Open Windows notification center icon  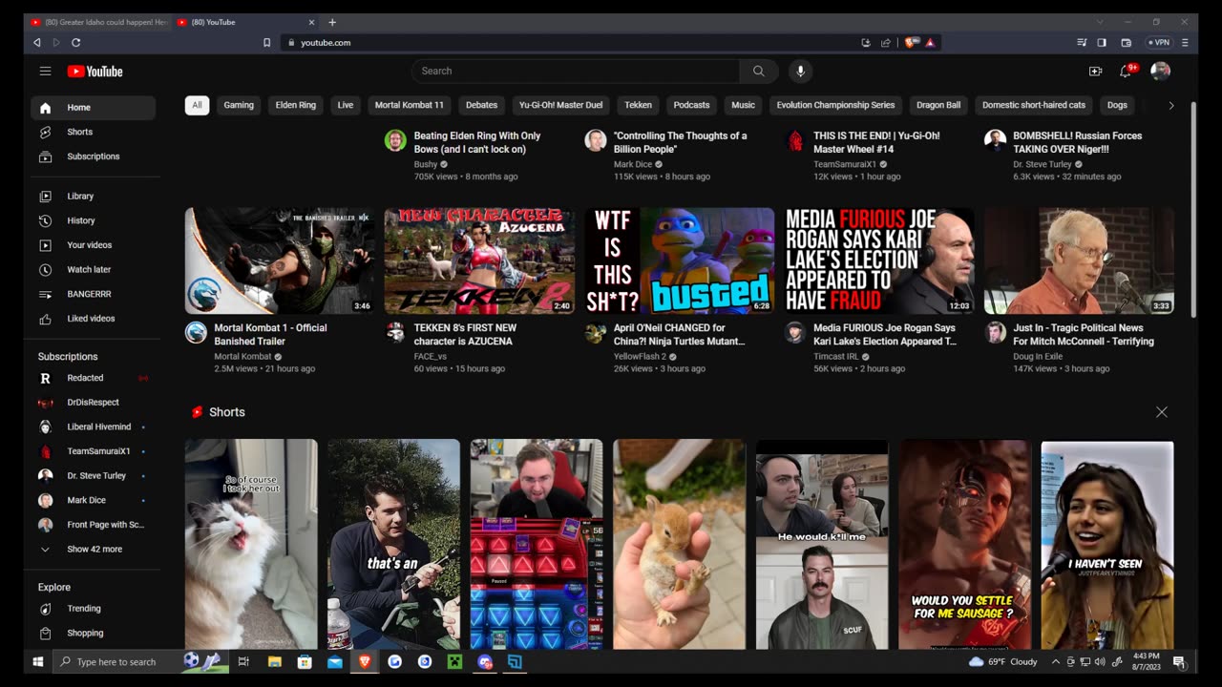(1178, 661)
